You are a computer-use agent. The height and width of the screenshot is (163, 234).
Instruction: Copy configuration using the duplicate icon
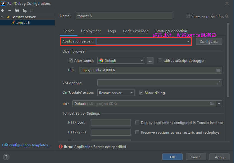17,11
